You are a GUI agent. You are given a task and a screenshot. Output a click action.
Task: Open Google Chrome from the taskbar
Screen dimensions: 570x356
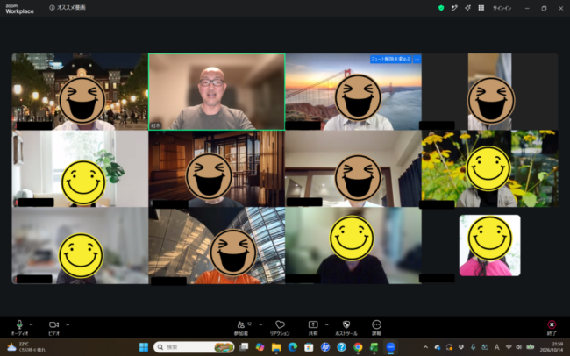pos(358,347)
